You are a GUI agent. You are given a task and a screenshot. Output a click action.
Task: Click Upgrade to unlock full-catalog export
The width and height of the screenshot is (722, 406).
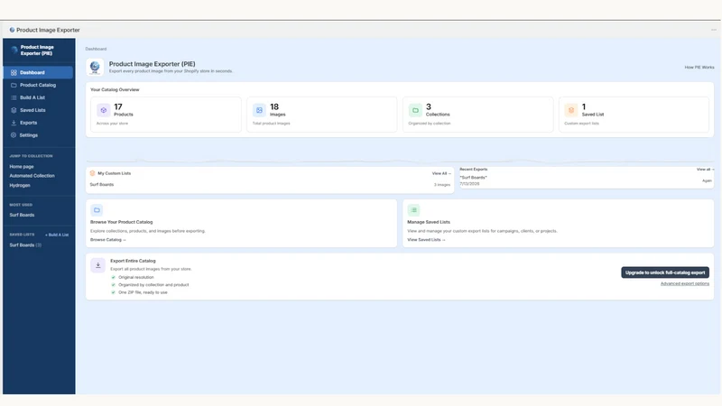(665, 272)
